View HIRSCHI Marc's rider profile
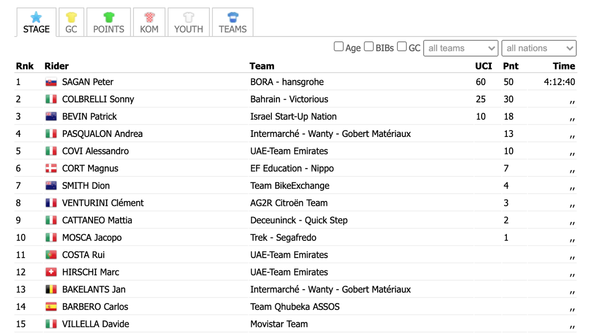The height and width of the screenshot is (334, 591). pyautogui.click(x=91, y=272)
